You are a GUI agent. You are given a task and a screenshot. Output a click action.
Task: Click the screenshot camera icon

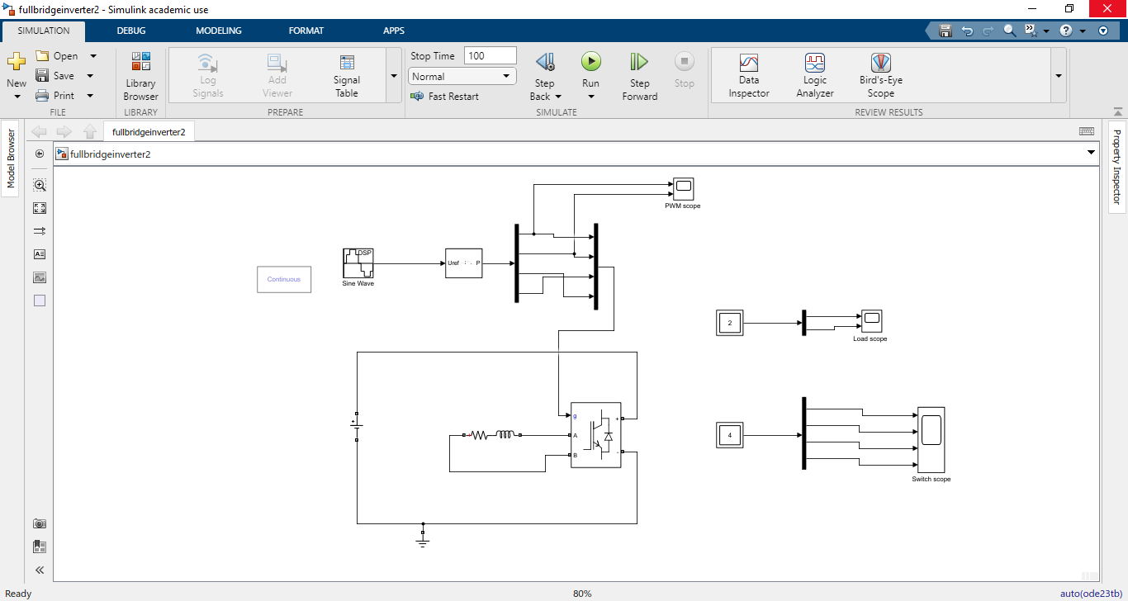click(x=40, y=523)
